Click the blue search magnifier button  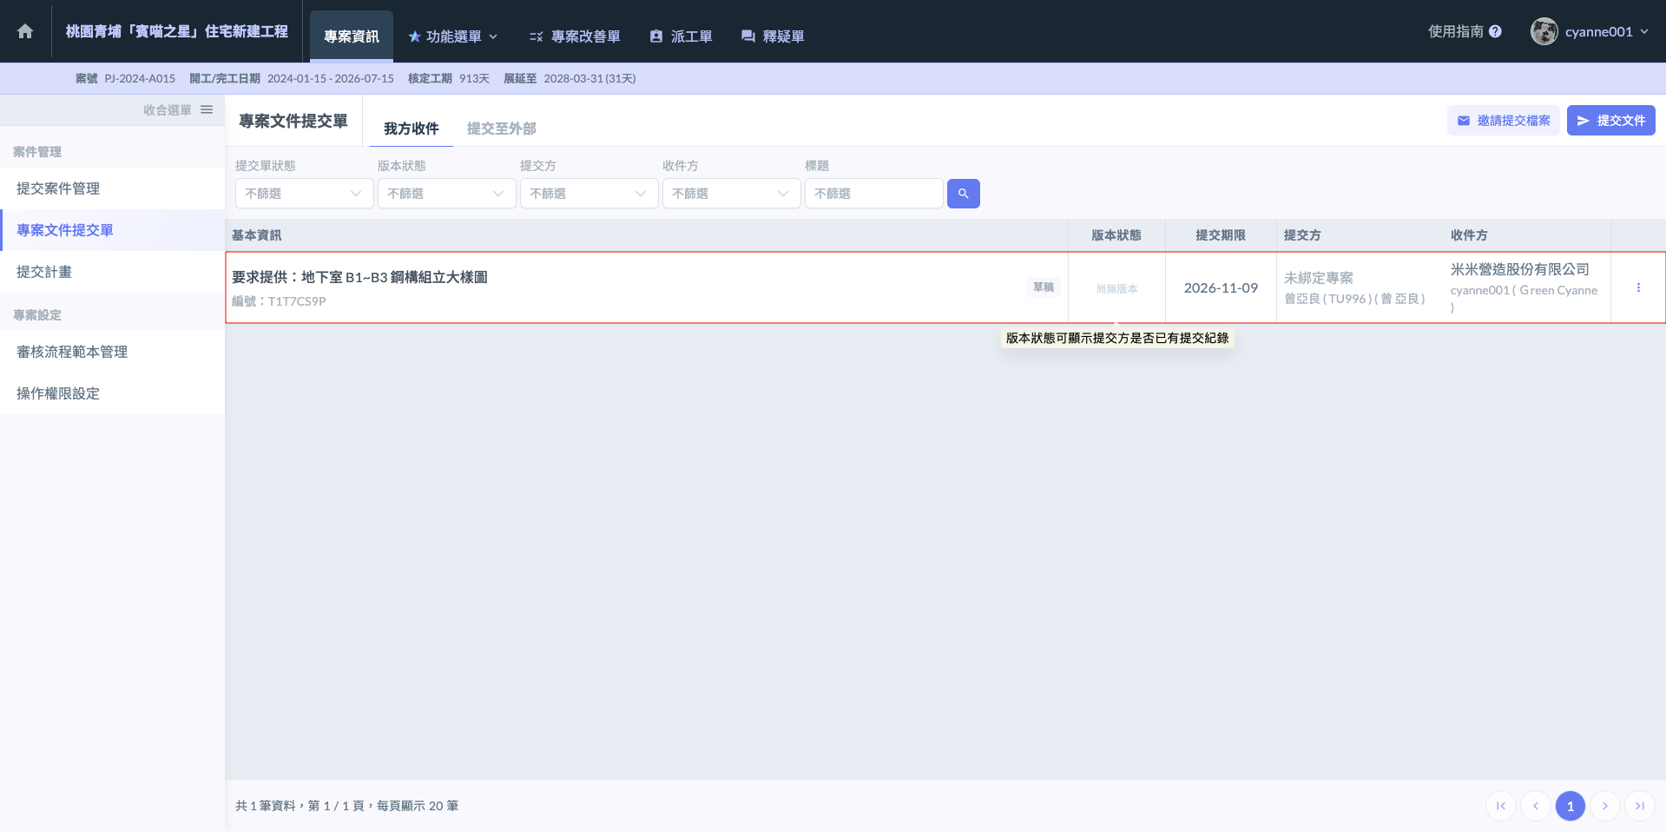(x=964, y=194)
